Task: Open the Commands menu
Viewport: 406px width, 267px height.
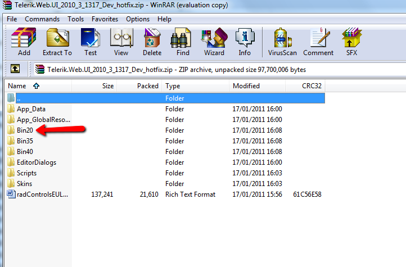Action: tap(42, 19)
